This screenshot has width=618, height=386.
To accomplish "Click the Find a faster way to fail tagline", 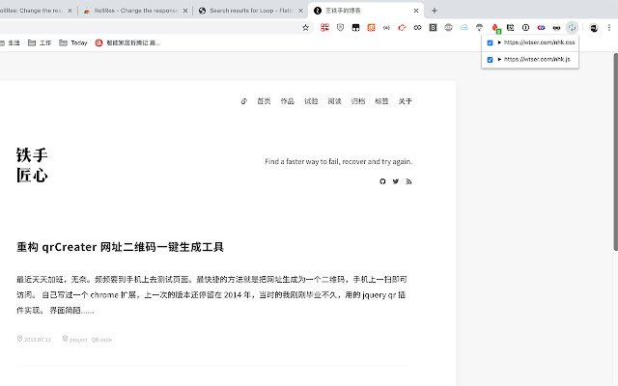I will tap(339, 161).
